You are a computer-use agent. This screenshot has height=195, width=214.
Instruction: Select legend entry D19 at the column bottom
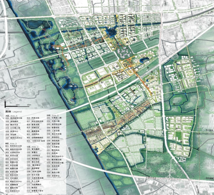[53, 176]
